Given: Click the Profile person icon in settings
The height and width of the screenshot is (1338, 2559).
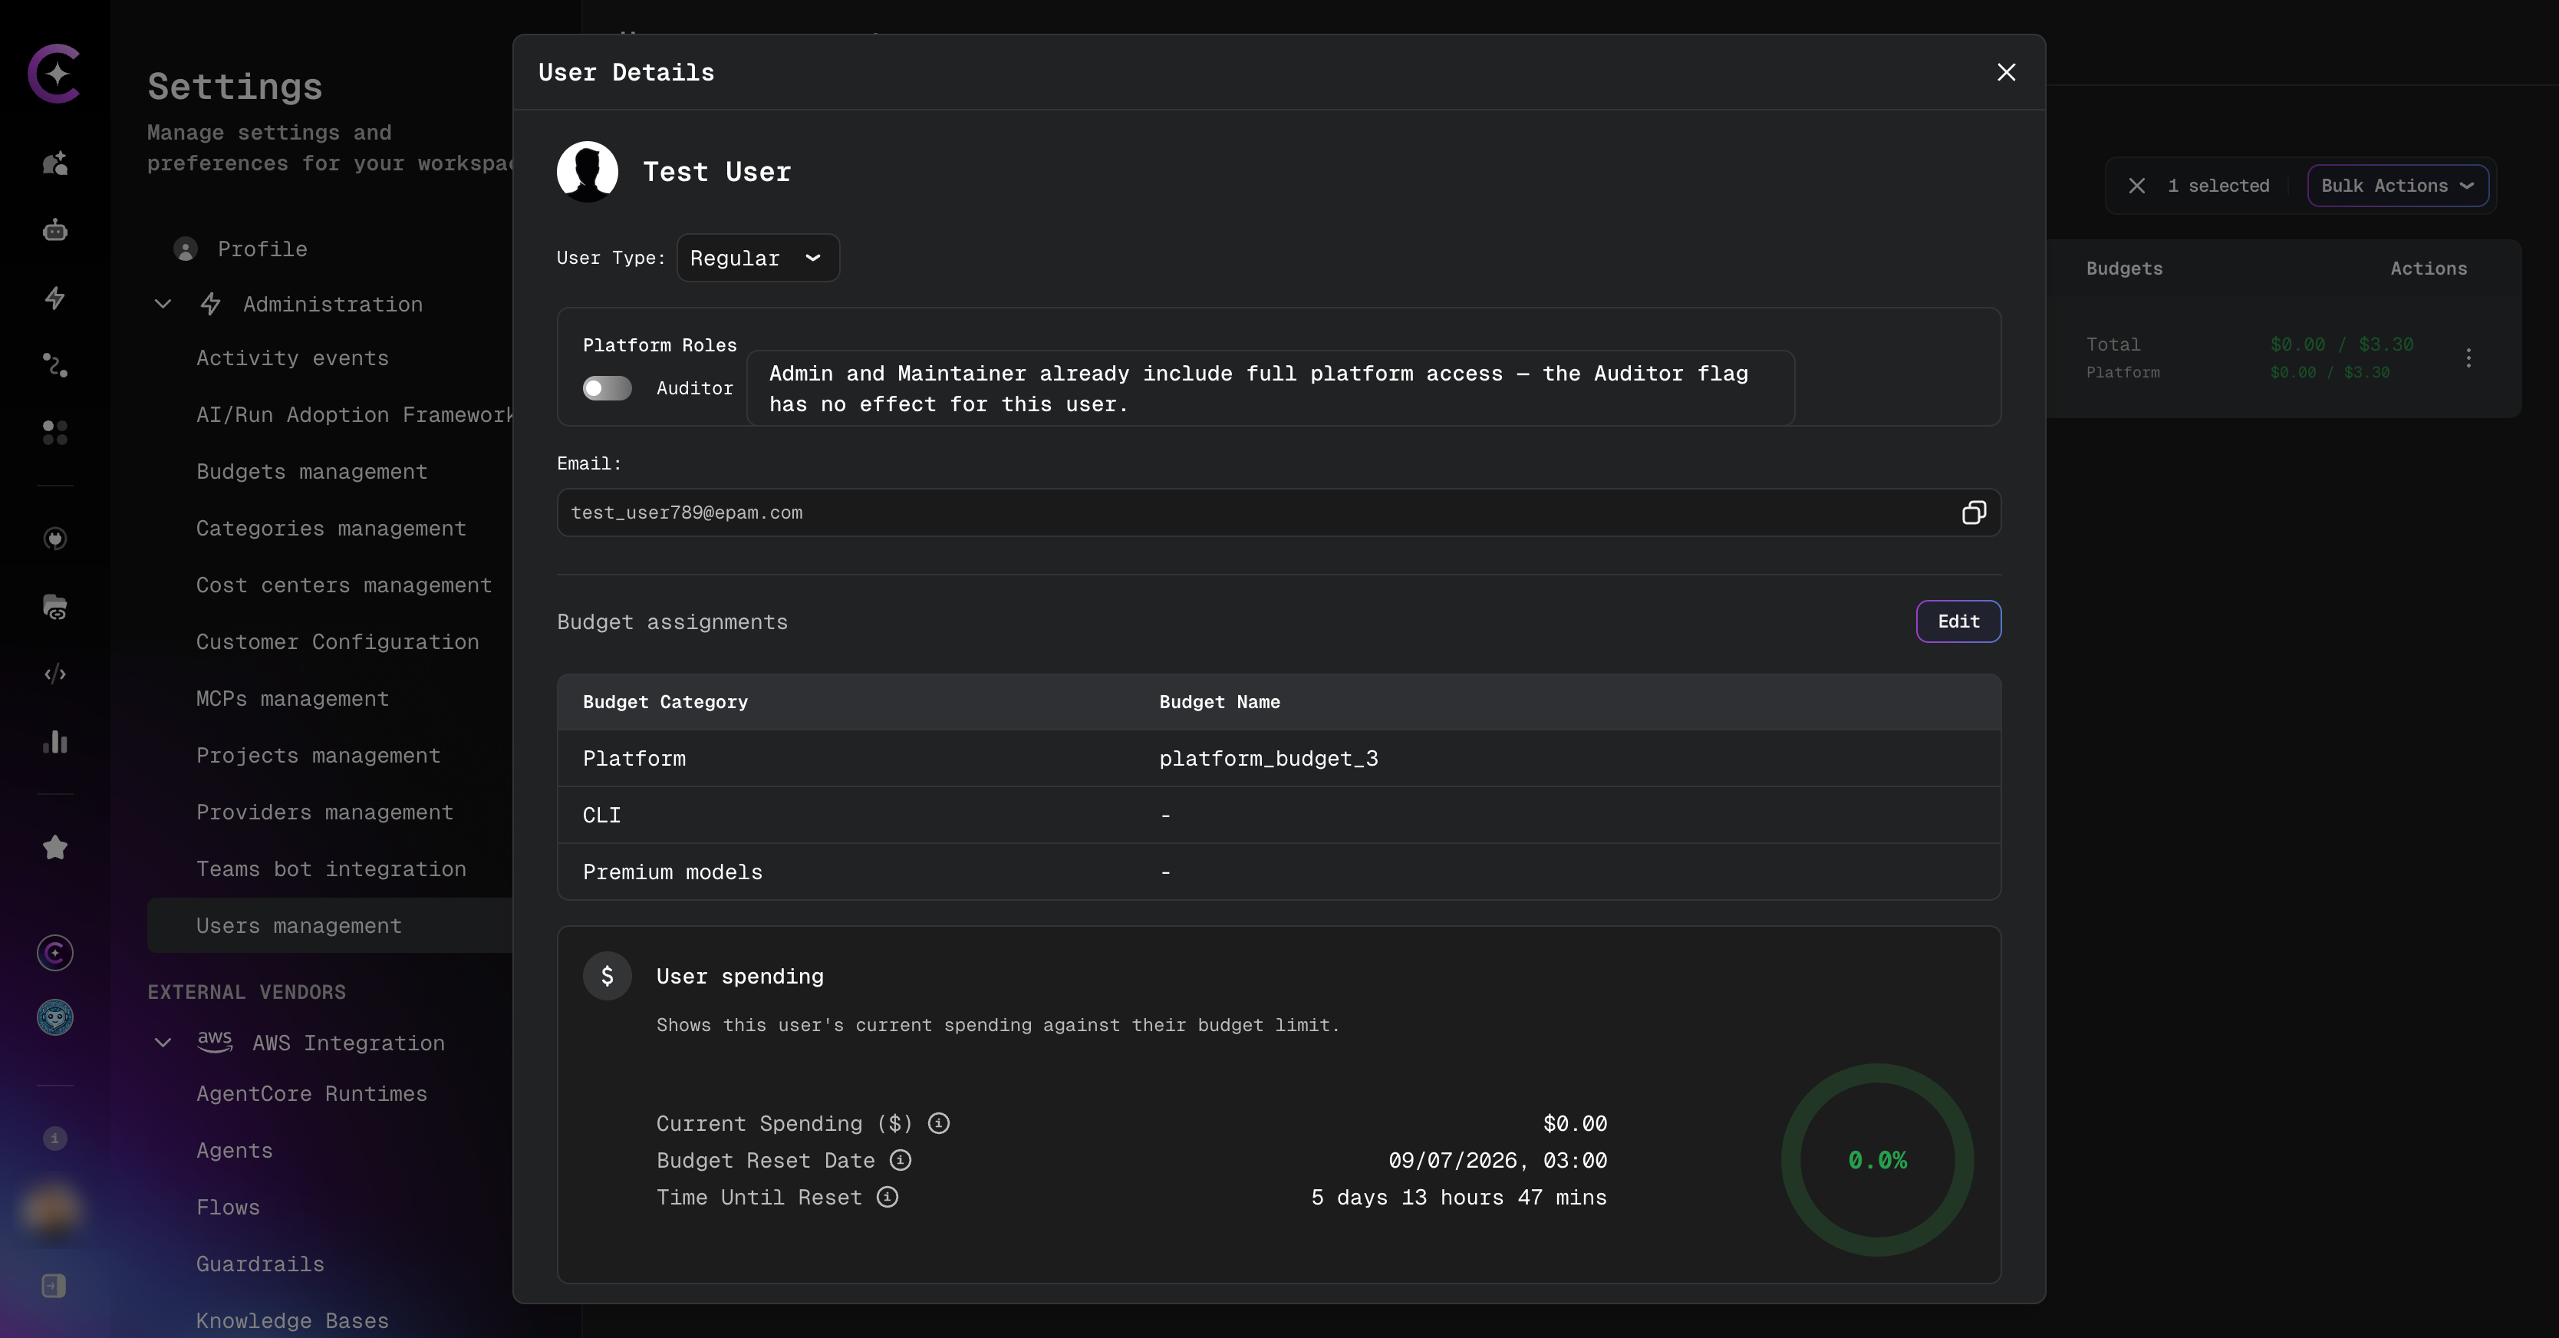Looking at the screenshot, I should (185, 249).
